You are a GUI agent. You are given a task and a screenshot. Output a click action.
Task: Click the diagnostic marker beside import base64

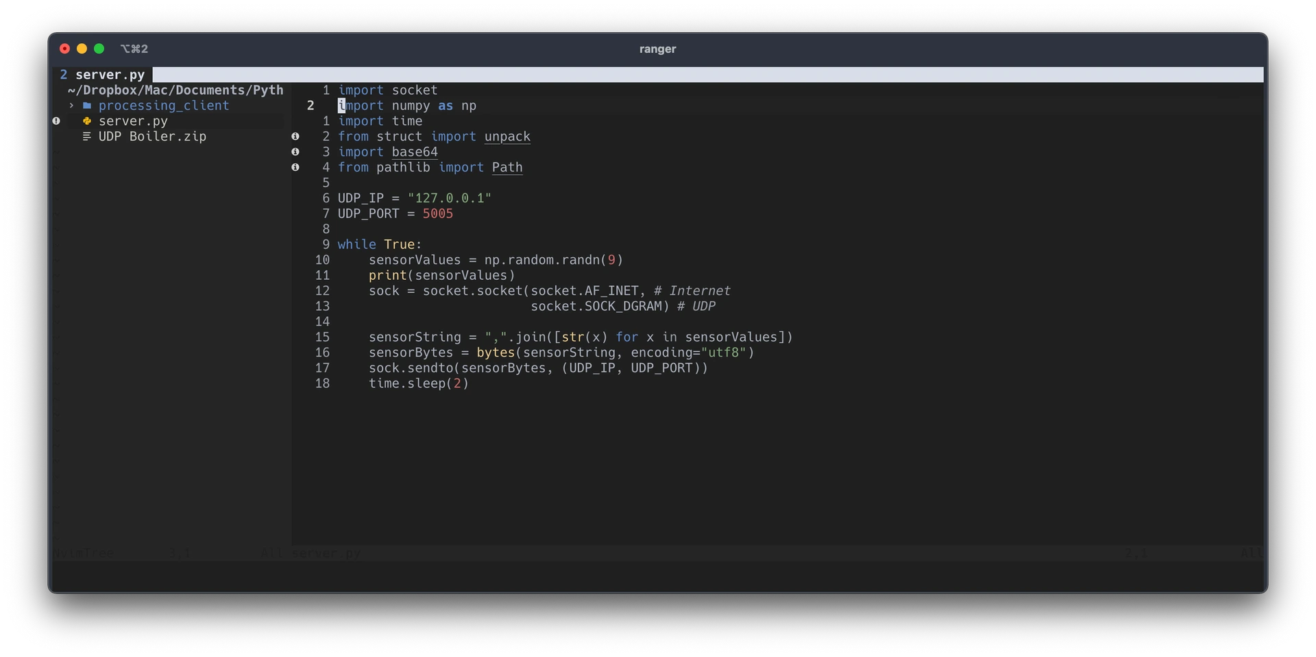coord(295,152)
